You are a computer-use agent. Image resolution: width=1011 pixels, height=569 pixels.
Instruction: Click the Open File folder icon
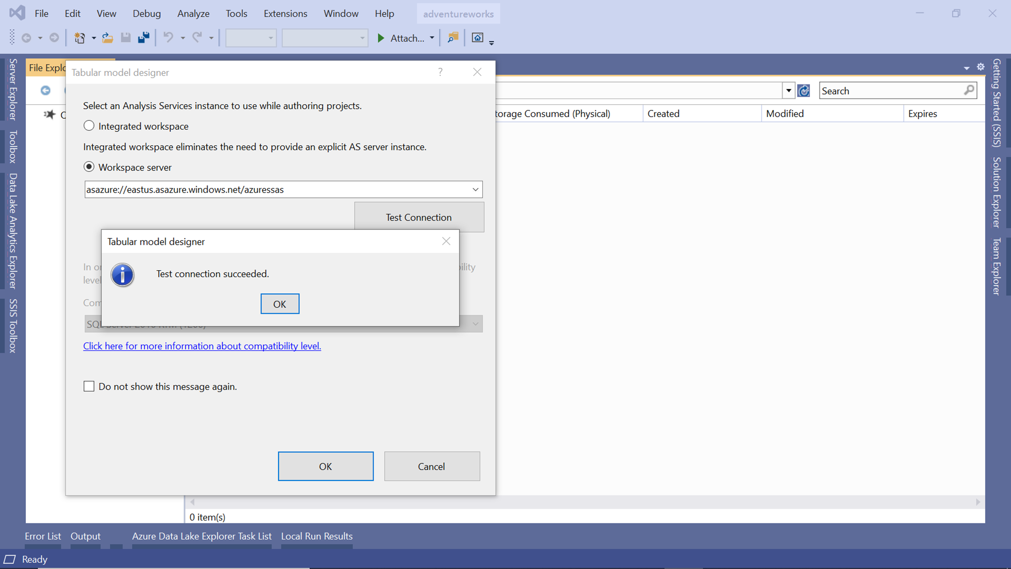coord(107,38)
